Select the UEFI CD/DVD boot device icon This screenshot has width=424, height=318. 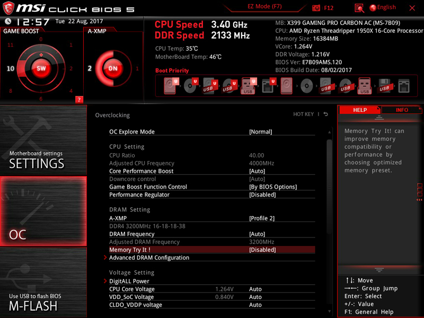tap(191, 86)
